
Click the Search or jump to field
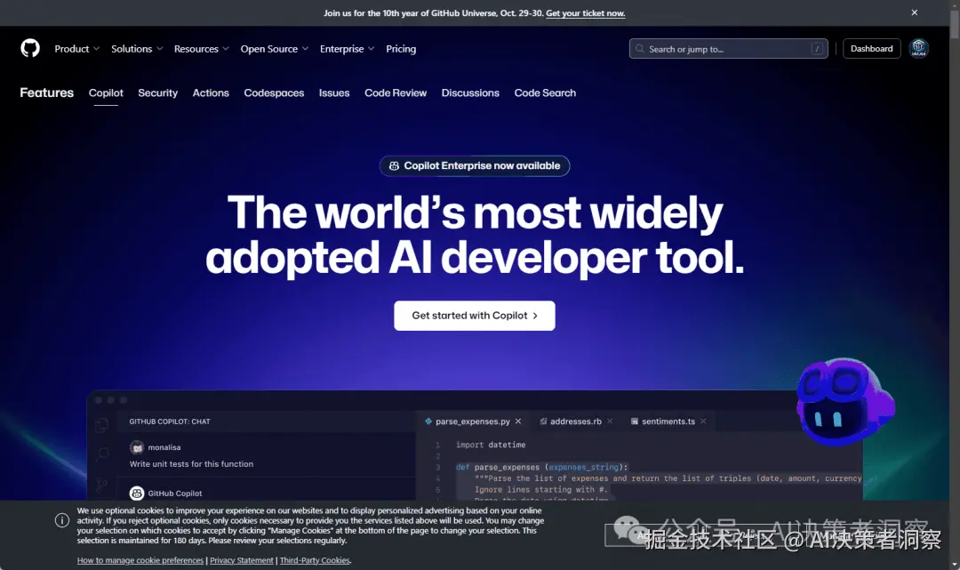coord(729,48)
